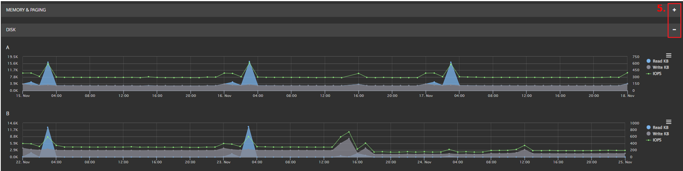The width and height of the screenshot is (683, 171).
Task: Click the Disk section header title
Action: 11,30
